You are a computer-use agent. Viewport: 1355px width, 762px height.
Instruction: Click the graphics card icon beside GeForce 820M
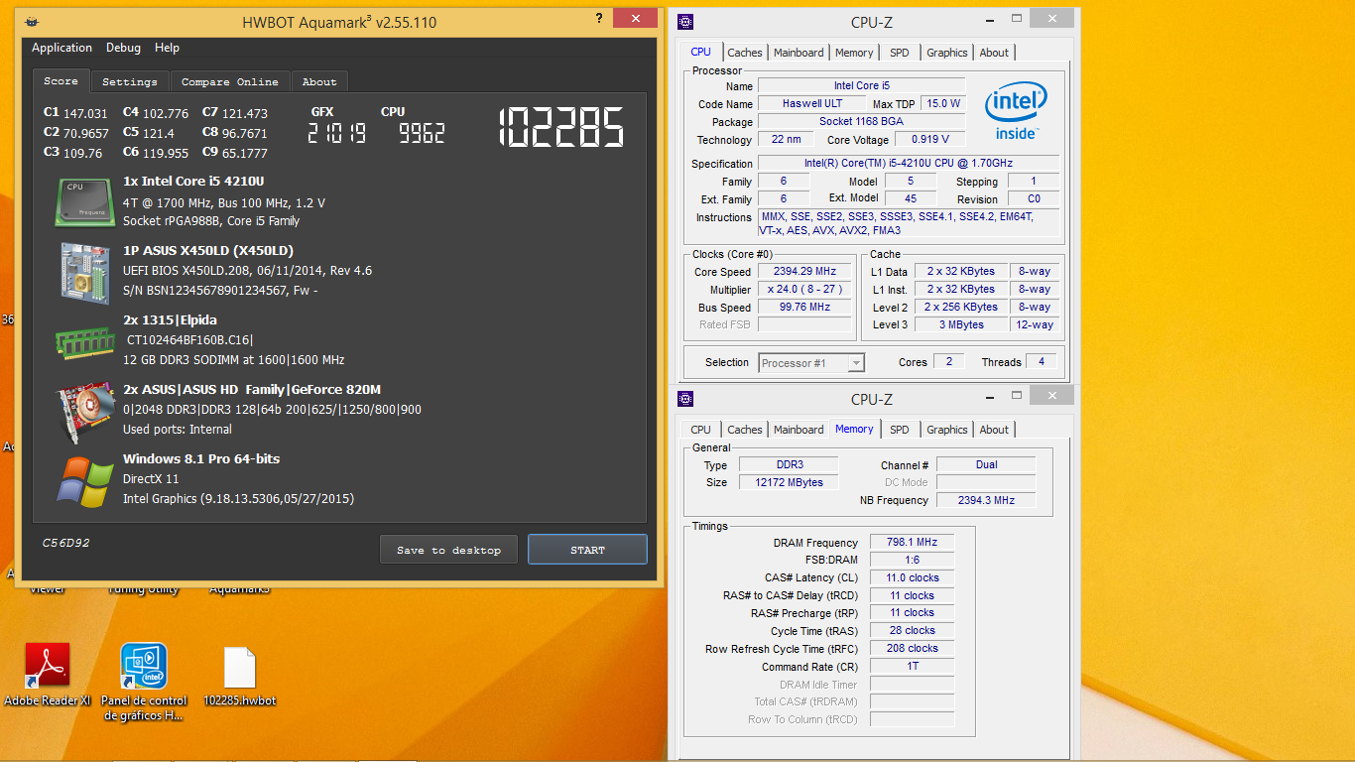[x=83, y=411]
